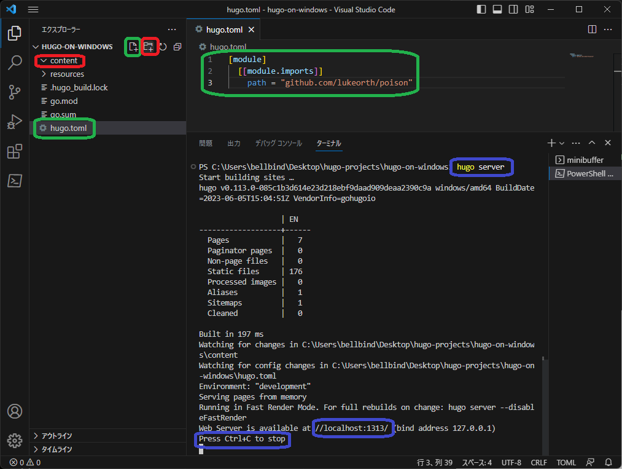622x469 pixels.
Task: Maximize the terminal panel size
Action: 592,143
